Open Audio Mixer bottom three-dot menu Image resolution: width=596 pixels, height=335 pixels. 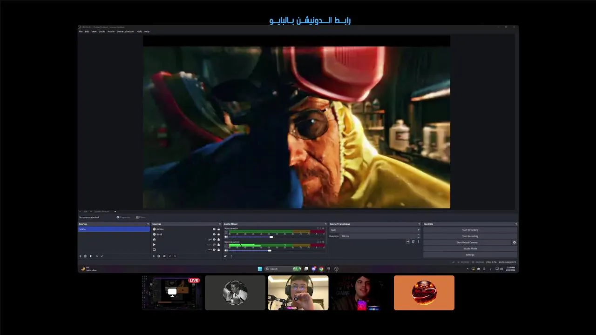(x=231, y=256)
